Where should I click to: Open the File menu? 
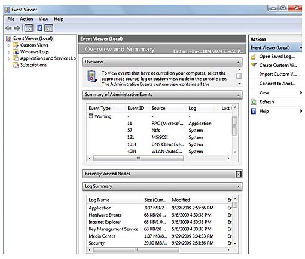(11, 19)
